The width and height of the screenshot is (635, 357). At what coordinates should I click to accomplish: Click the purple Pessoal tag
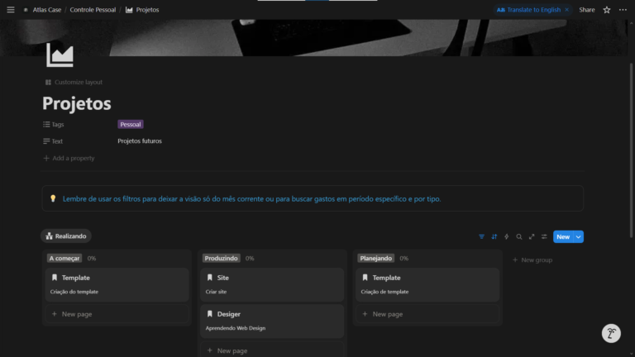pos(131,124)
